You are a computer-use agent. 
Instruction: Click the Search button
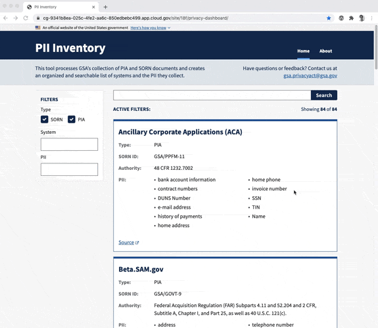pos(323,95)
